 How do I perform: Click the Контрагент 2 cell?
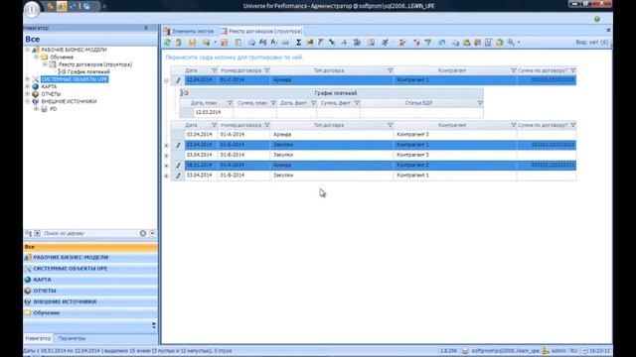455,166
